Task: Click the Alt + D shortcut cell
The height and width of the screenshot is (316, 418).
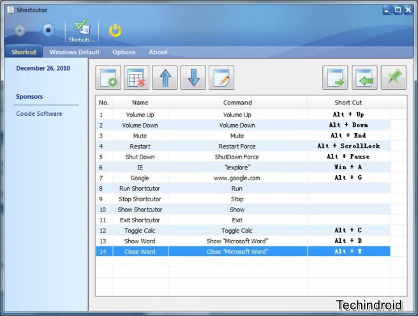Action: 348,241
